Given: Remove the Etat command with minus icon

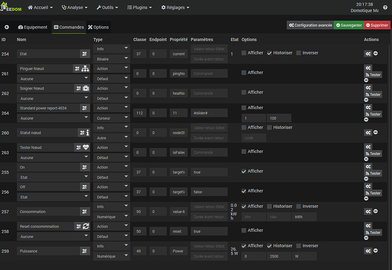Looking at the screenshot, I should pyautogui.click(x=376, y=53).
